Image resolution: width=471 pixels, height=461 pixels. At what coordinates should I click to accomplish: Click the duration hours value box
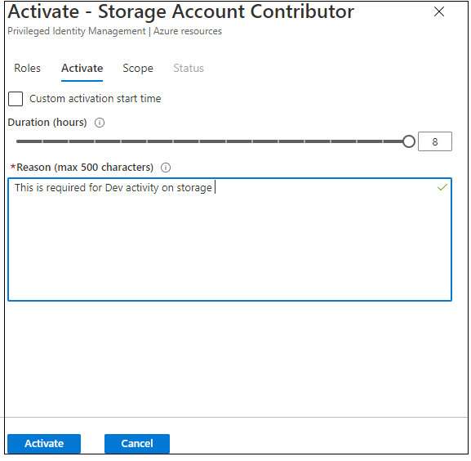tap(434, 141)
